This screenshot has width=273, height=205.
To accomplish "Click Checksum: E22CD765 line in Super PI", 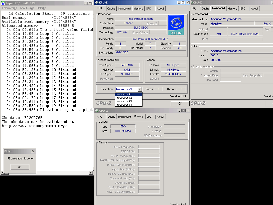I will click(22, 118).
